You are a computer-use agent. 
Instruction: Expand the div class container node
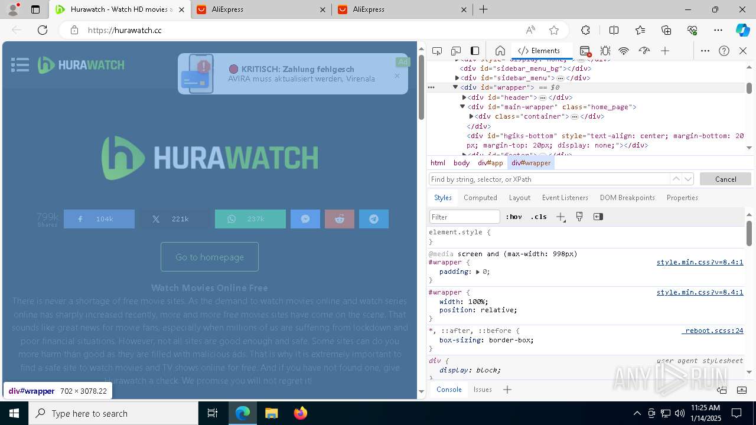[x=471, y=116]
